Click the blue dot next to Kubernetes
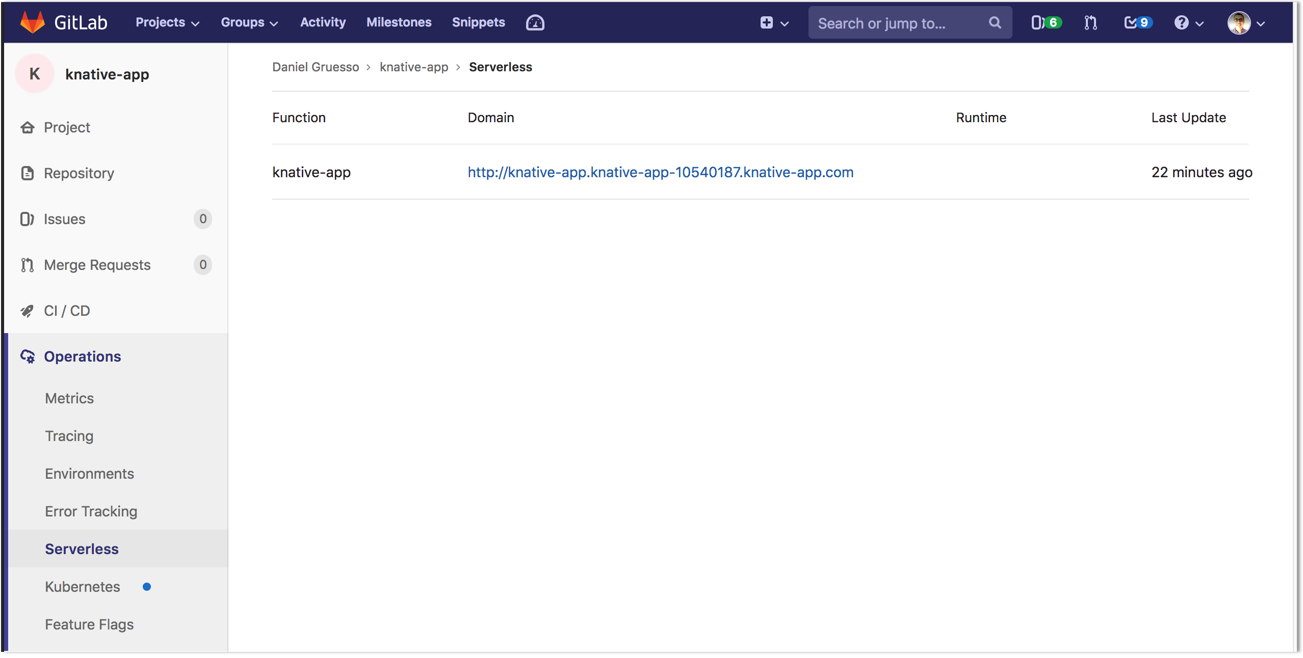Image resolution: width=1303 pixels, height=658 pixels. [x=147, y=587]
